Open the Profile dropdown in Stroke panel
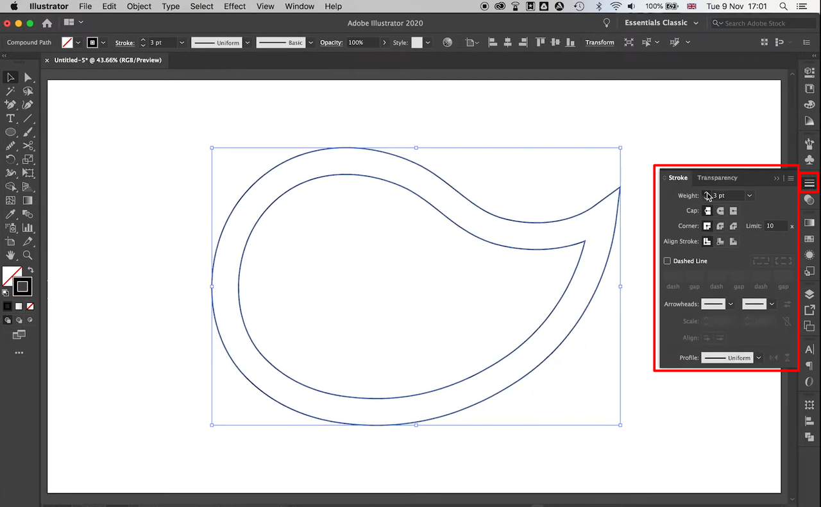821x507 pixels. [759, 357]
